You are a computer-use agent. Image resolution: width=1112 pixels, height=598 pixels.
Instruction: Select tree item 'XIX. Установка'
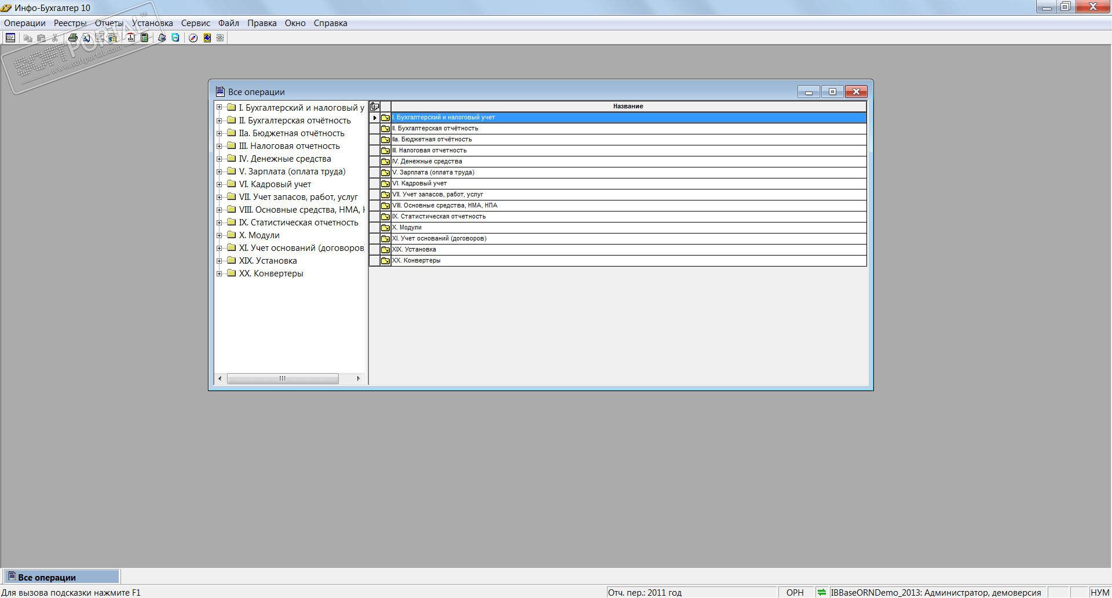coord(268,261)
